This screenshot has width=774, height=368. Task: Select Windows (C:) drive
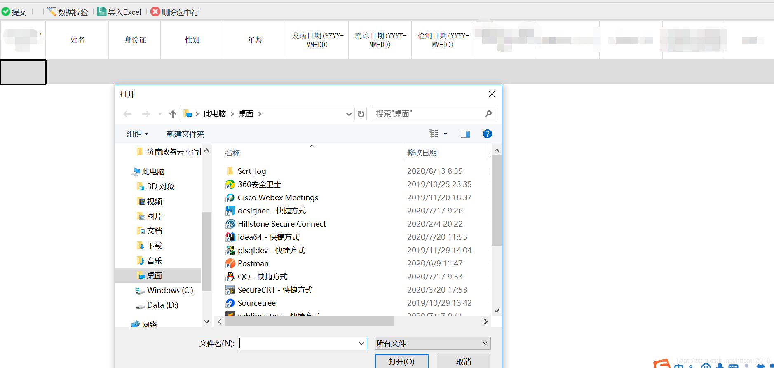pyautogui.click(x=164, y=290)
